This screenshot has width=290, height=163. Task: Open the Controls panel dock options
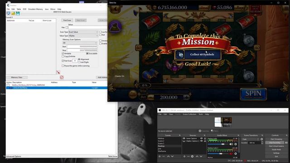(x=287, y=135)
